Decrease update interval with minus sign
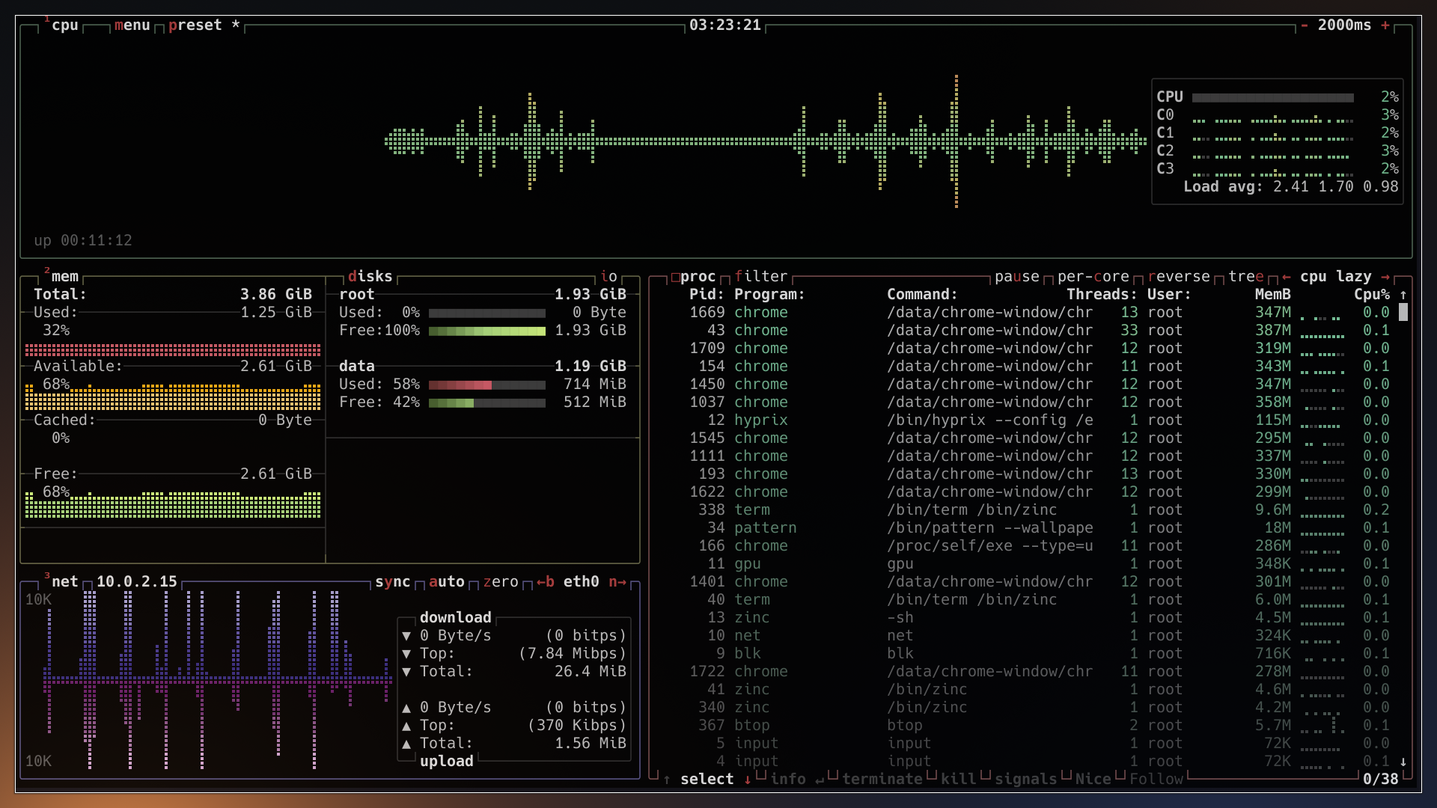The image size is (1437, 808). tap(1305, 25)
